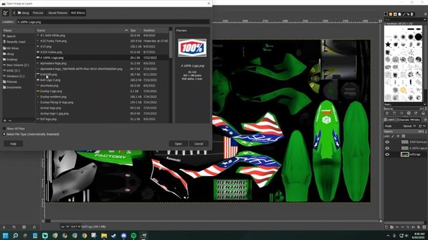428x240 pixels.
Task: Click the Open button
Action: 179,144
